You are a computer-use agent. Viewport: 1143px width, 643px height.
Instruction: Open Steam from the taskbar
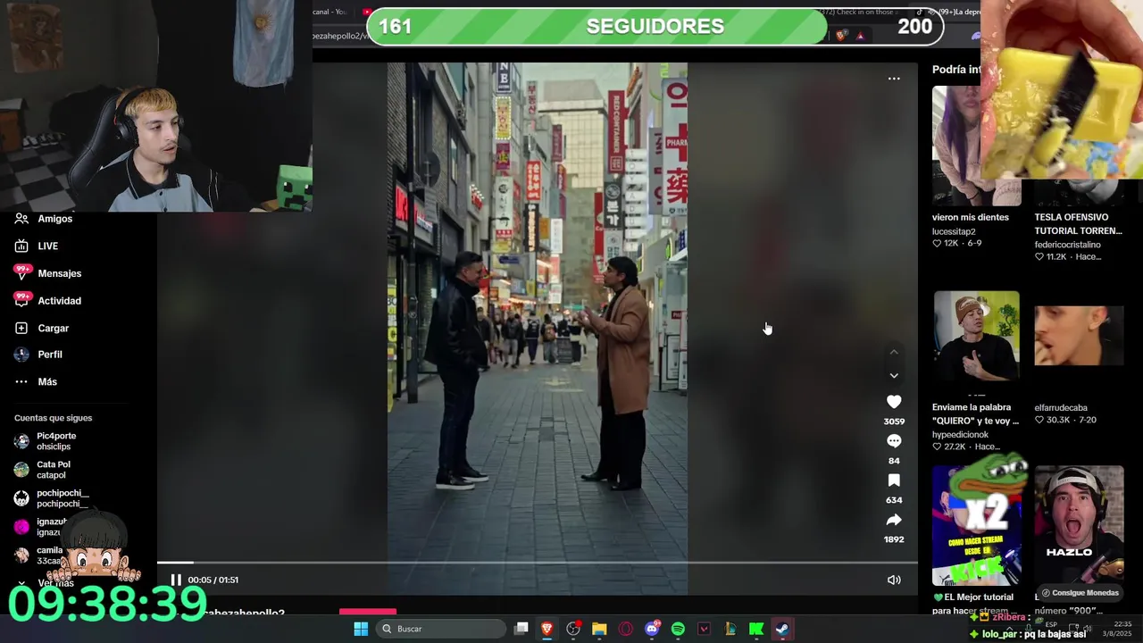point(781,629)
